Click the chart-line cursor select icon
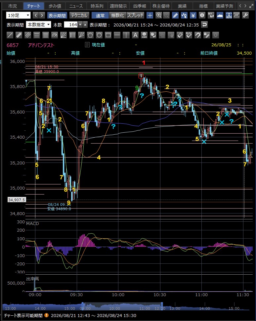 184,15
